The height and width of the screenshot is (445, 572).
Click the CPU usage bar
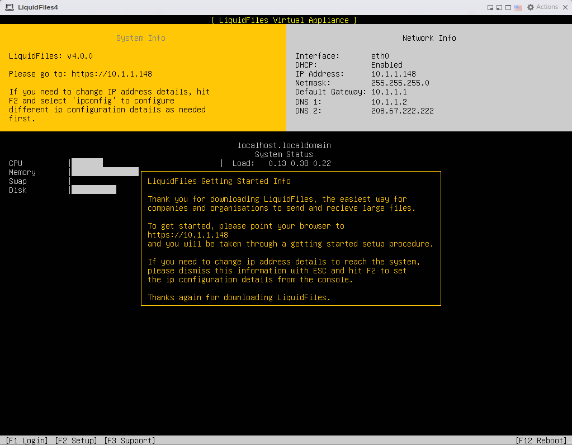87,163
